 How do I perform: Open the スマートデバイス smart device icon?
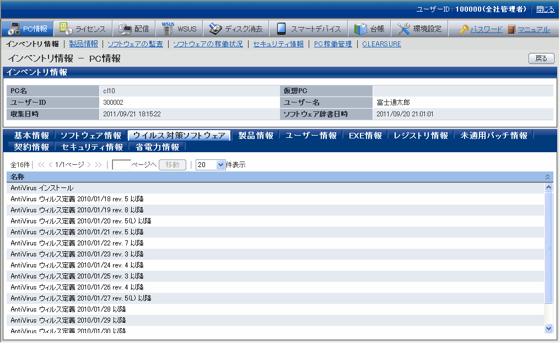[282, 29]
